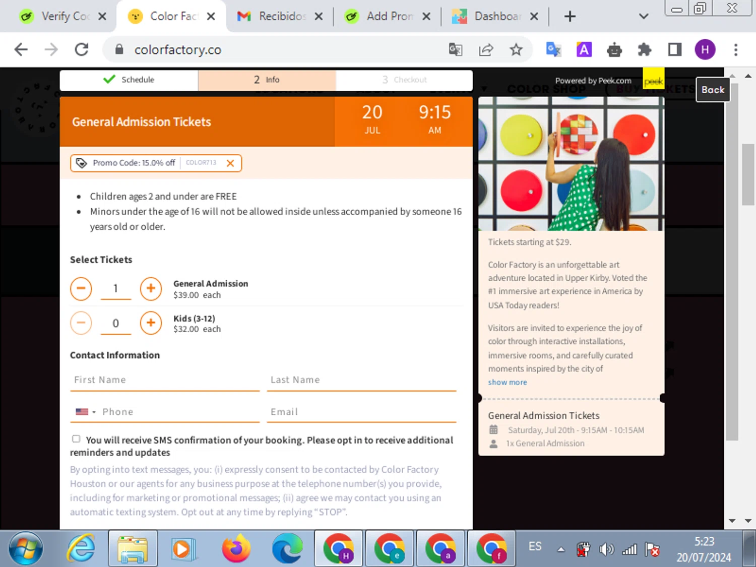Image resolution: width=756 pixels, height=567 pixels.
Task: View site info via lock icon
Action: pos(119,49)
